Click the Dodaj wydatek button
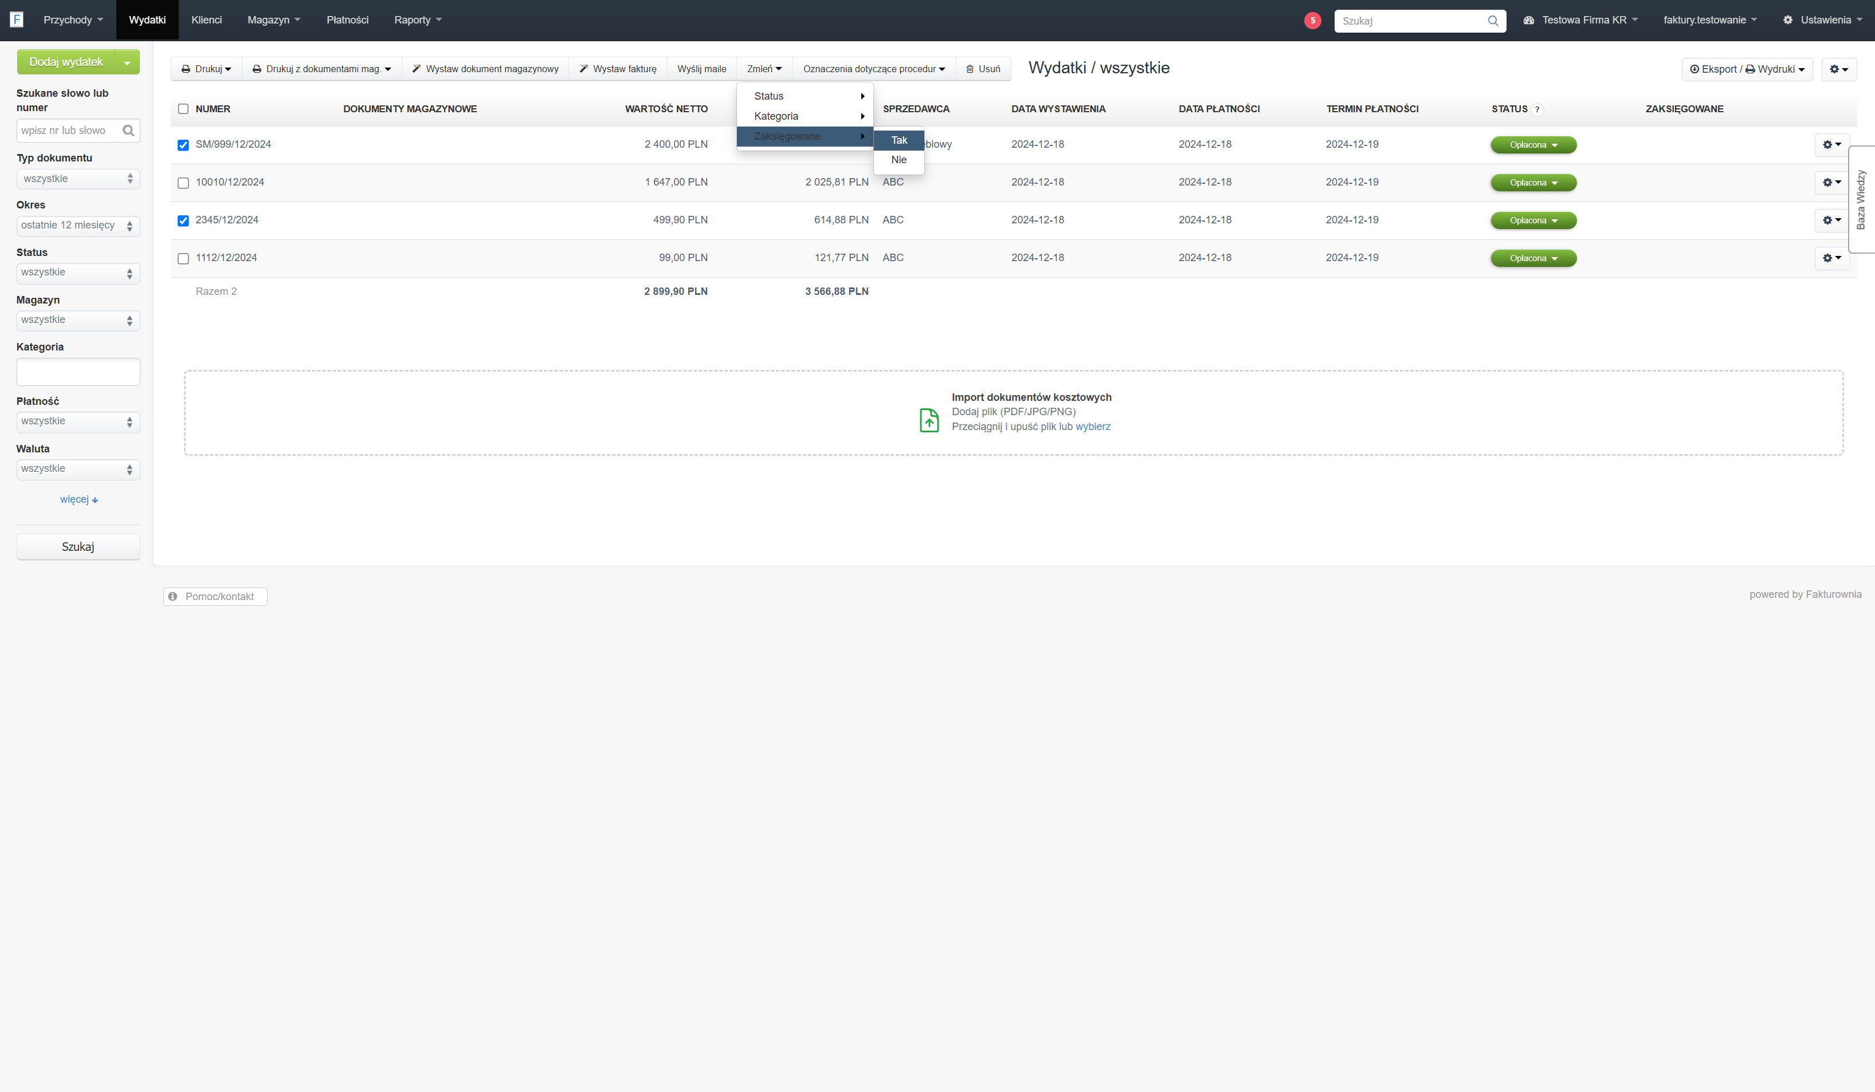 pos(66,62)
